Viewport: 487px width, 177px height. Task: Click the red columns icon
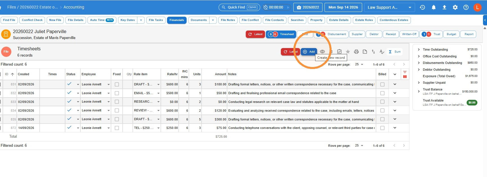(405, 77)
